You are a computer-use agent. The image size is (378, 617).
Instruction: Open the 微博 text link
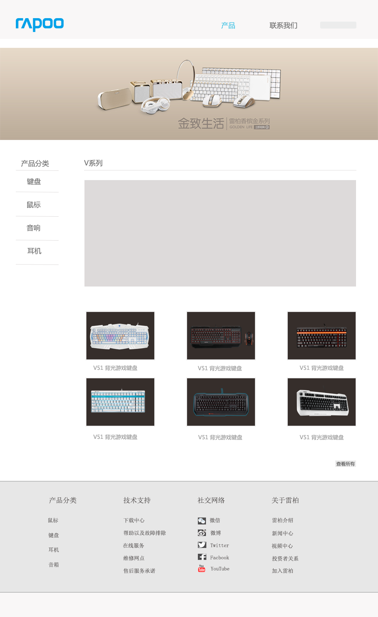(x=216, y=533)
